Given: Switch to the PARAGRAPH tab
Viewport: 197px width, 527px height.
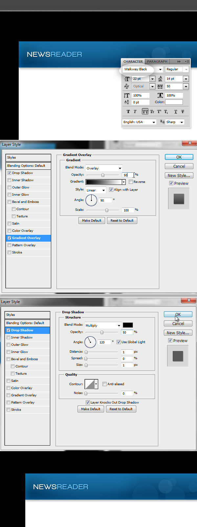Looking at the screenshot, I should (x=157, y=61).
